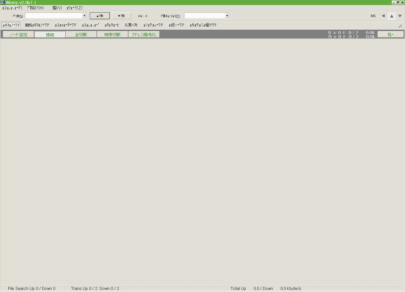This screenshot has width=405, height=292.
Task: Focus the second combo box text field
Action: 205,16
